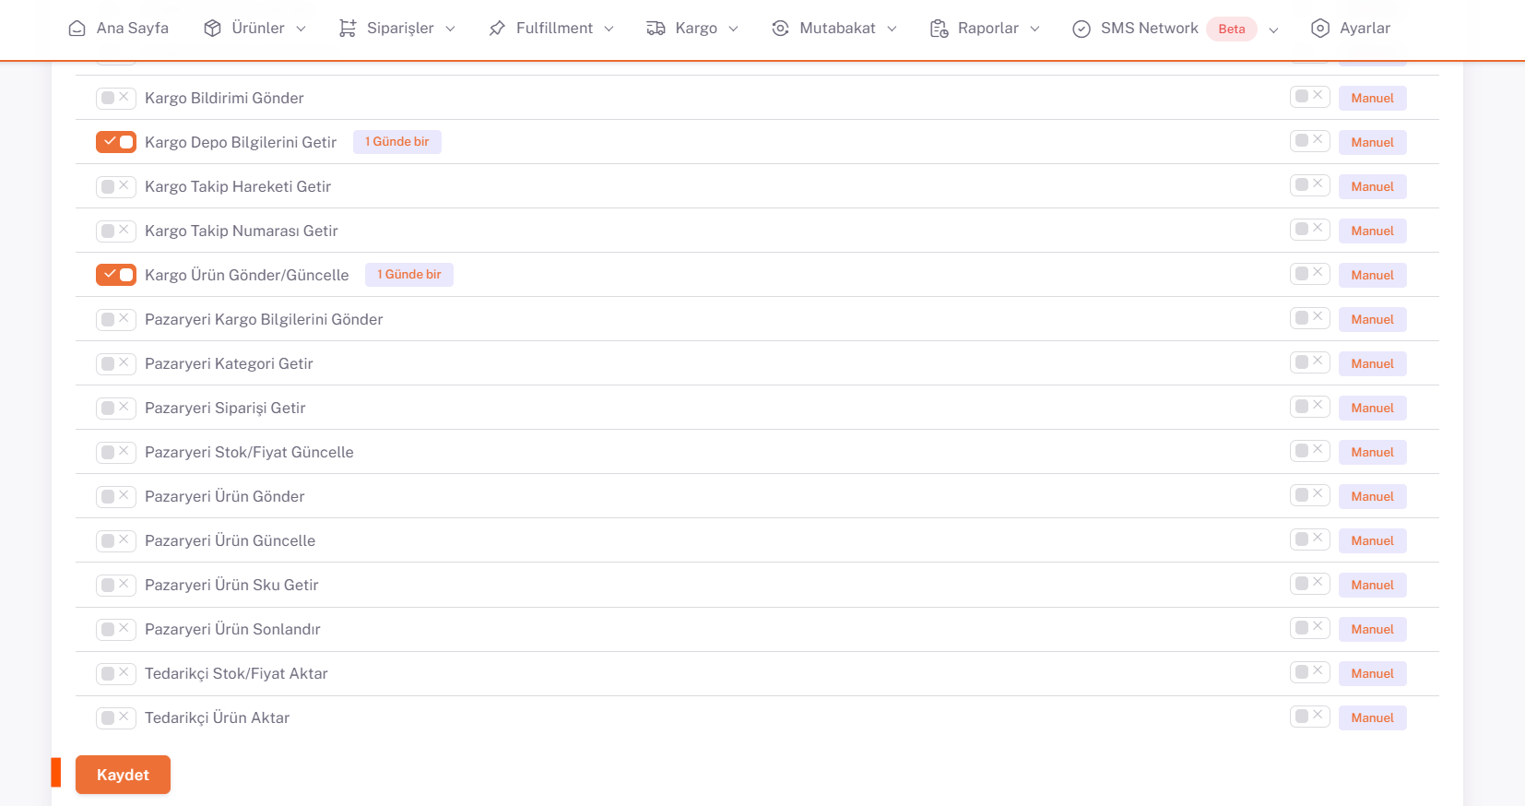Click the 'Pazaryeri Stok/Fiyat Güncelle' label

coord(249,452)
